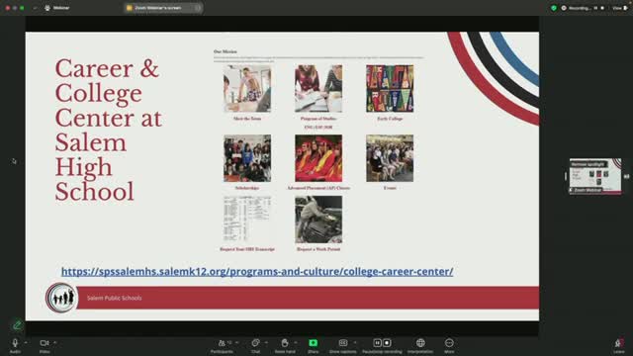This screenshot has height=356, width=633.
Task: Open the Interpretation globe icon
Action: coord(420,343)
